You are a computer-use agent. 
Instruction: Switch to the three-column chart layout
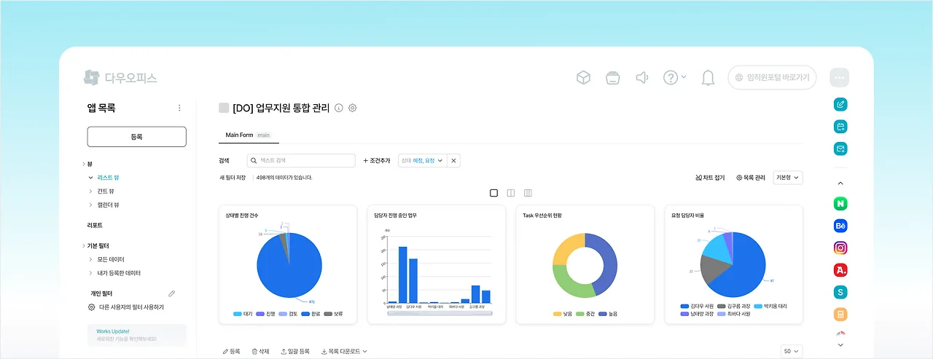coord(528,193)
